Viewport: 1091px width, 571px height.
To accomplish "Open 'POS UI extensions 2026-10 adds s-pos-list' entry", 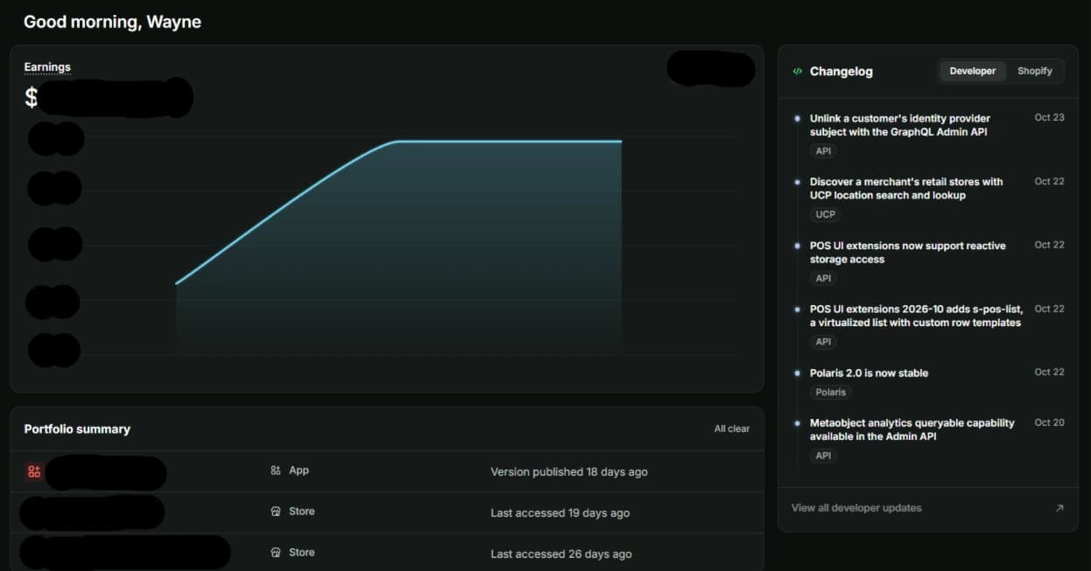I will coord(916,316).
